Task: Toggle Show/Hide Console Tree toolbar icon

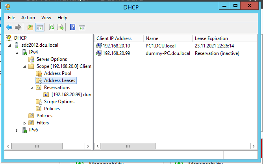Action: click(x=39, y=27)
